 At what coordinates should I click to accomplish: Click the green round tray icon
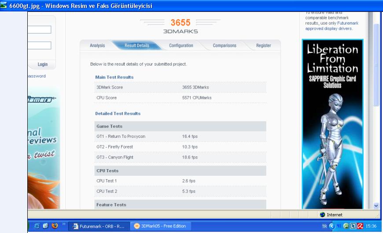[346, 226]
